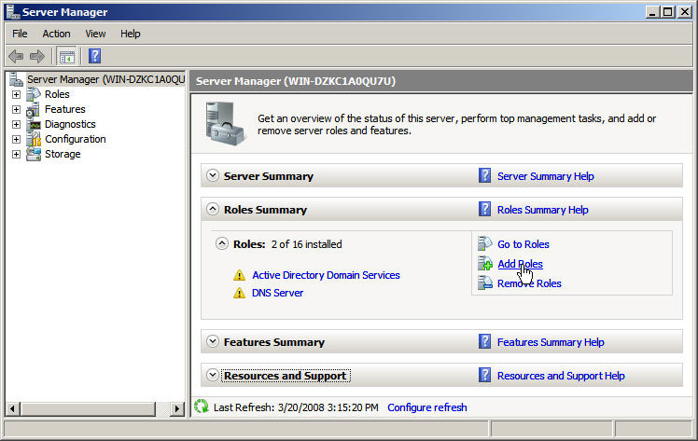The image size is (698, 441).
Task: Click the Resources and Support Help question icon
Action: (484, 375)
